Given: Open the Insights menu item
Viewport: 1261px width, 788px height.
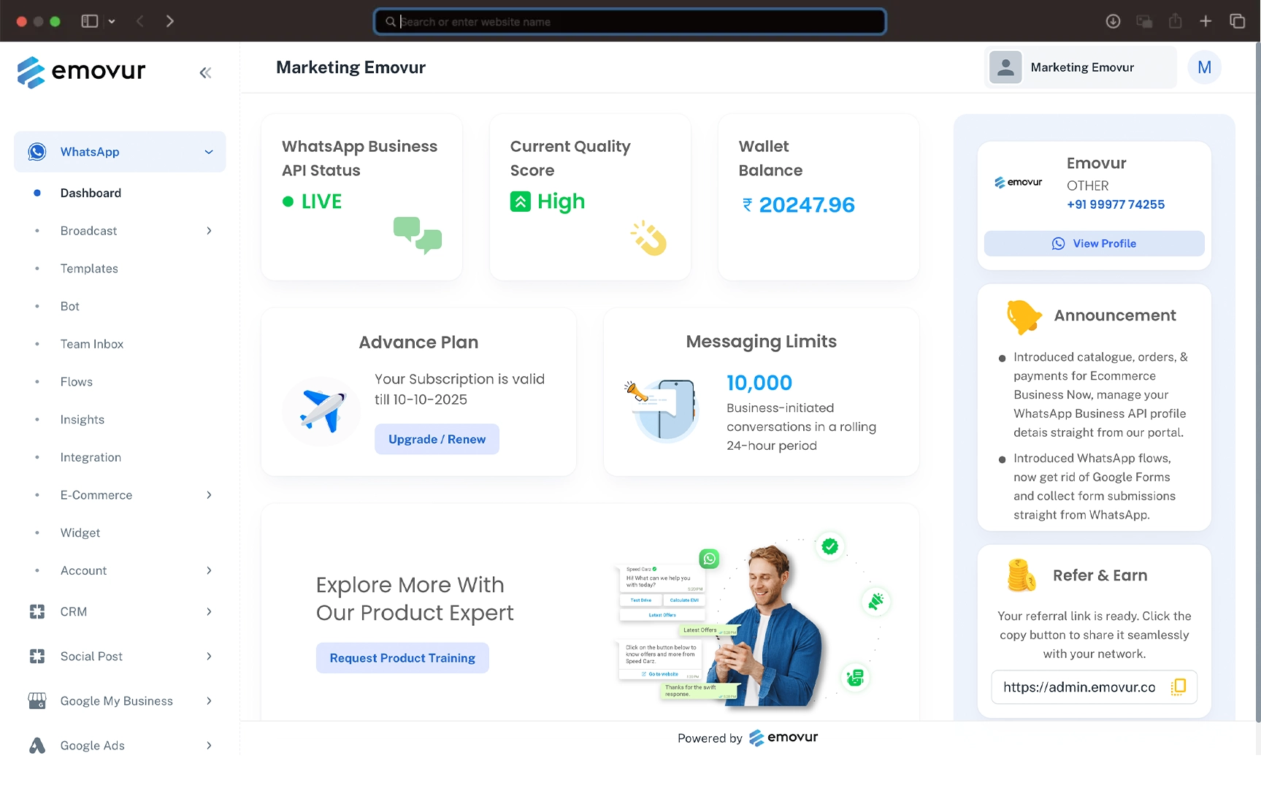Looking at the screenshot, I should [x=83, y=419].
